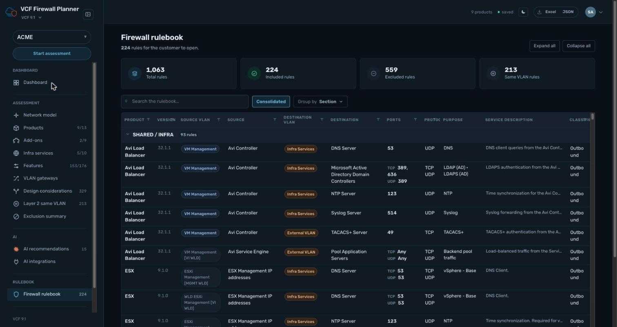This screenshot has height=327, width=617.
Task: Click the AI integrations plug icon
Action: click(x=16, y=262)
